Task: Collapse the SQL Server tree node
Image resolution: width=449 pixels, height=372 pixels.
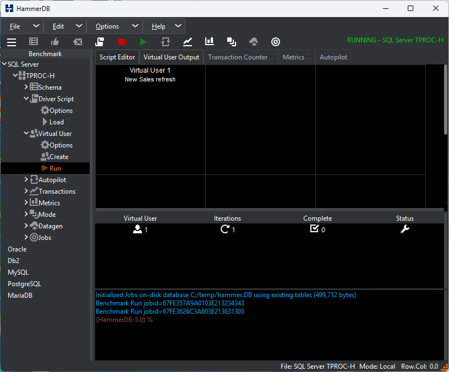Action: [4, 64]
